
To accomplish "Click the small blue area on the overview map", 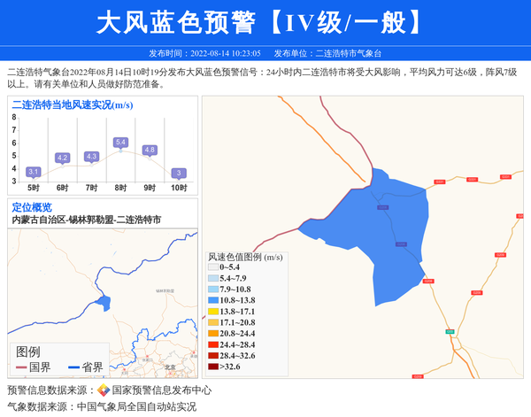I will point(104,304).
